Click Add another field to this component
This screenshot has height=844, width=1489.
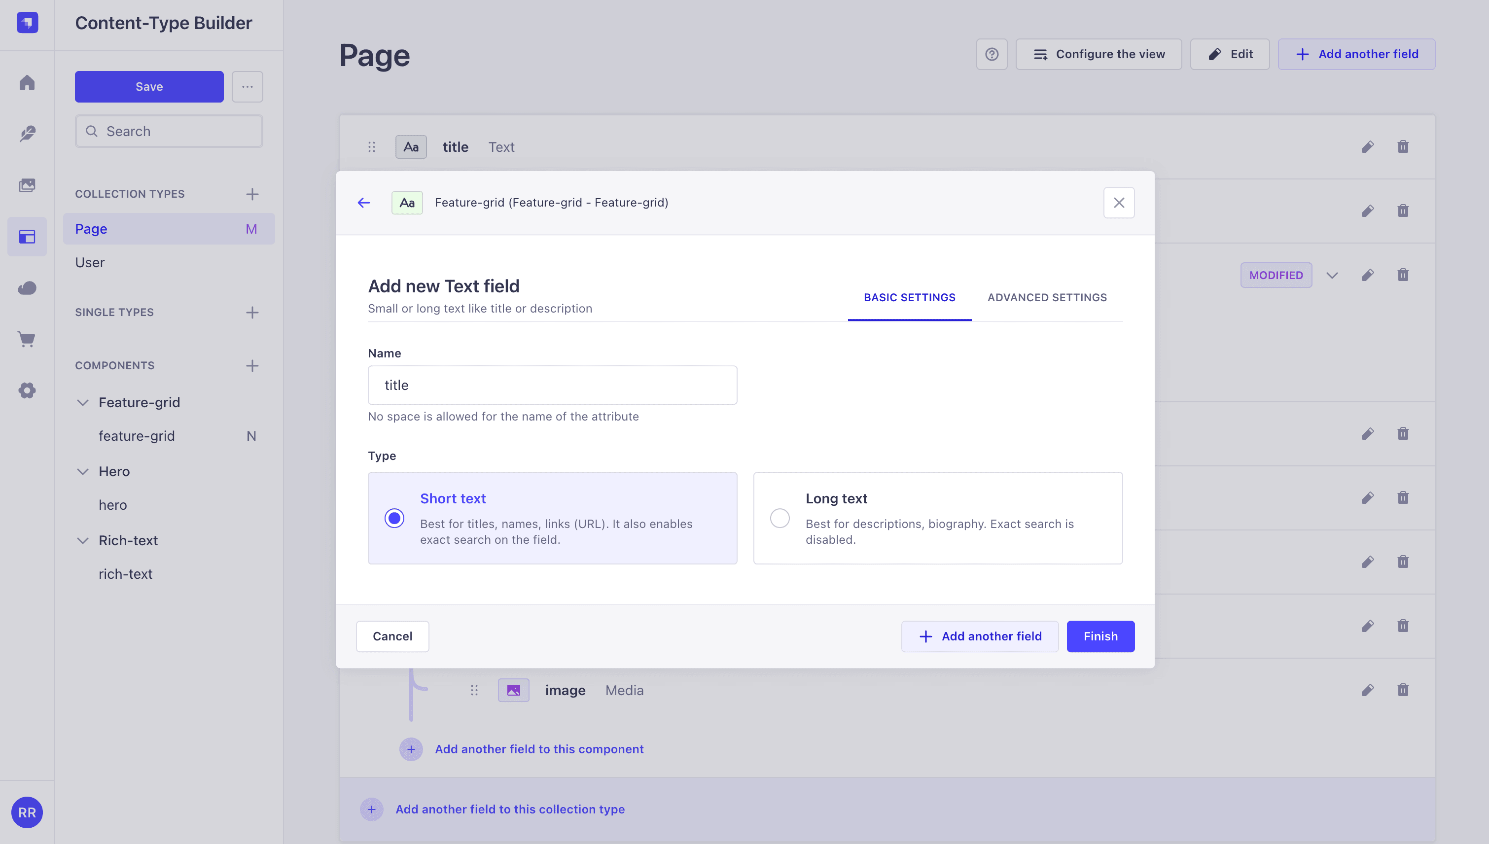point(539,749)
